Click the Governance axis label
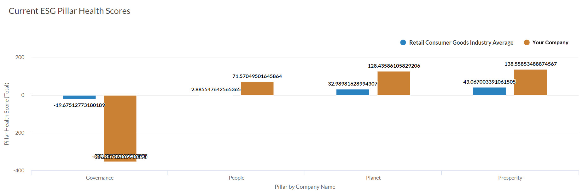The height and width of the screenshot is (195, 583). pyautogui.click(x=100, y=178)
